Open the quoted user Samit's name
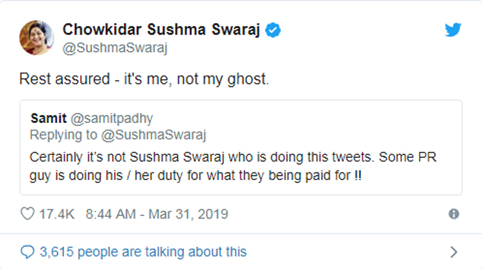The height and width of the screenshot is (269, 482). (48, 119)
